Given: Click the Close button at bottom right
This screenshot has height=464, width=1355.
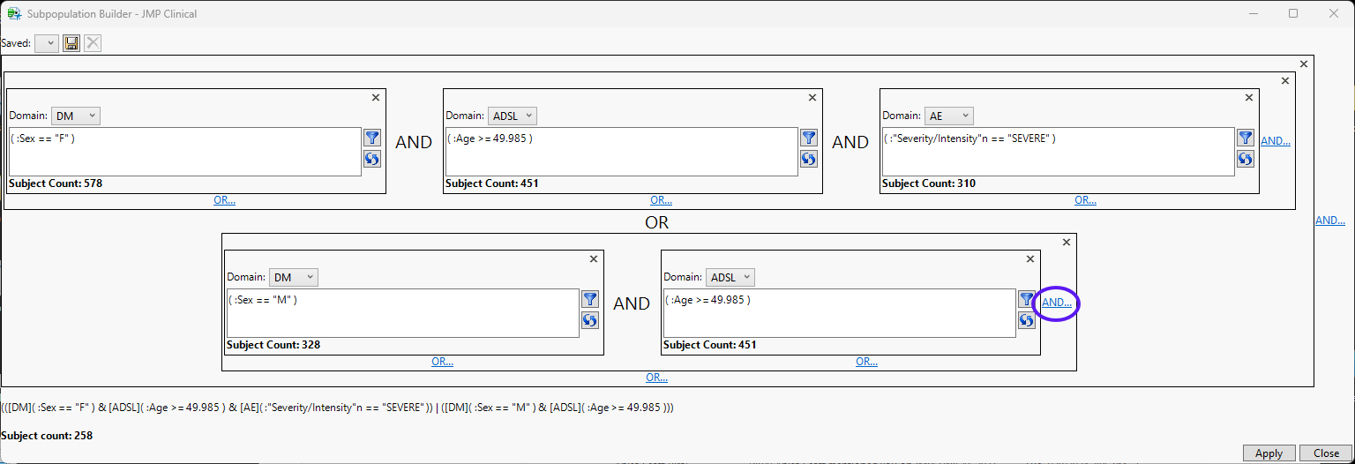Looking at the screenshot, I should tap(1326, 453).
